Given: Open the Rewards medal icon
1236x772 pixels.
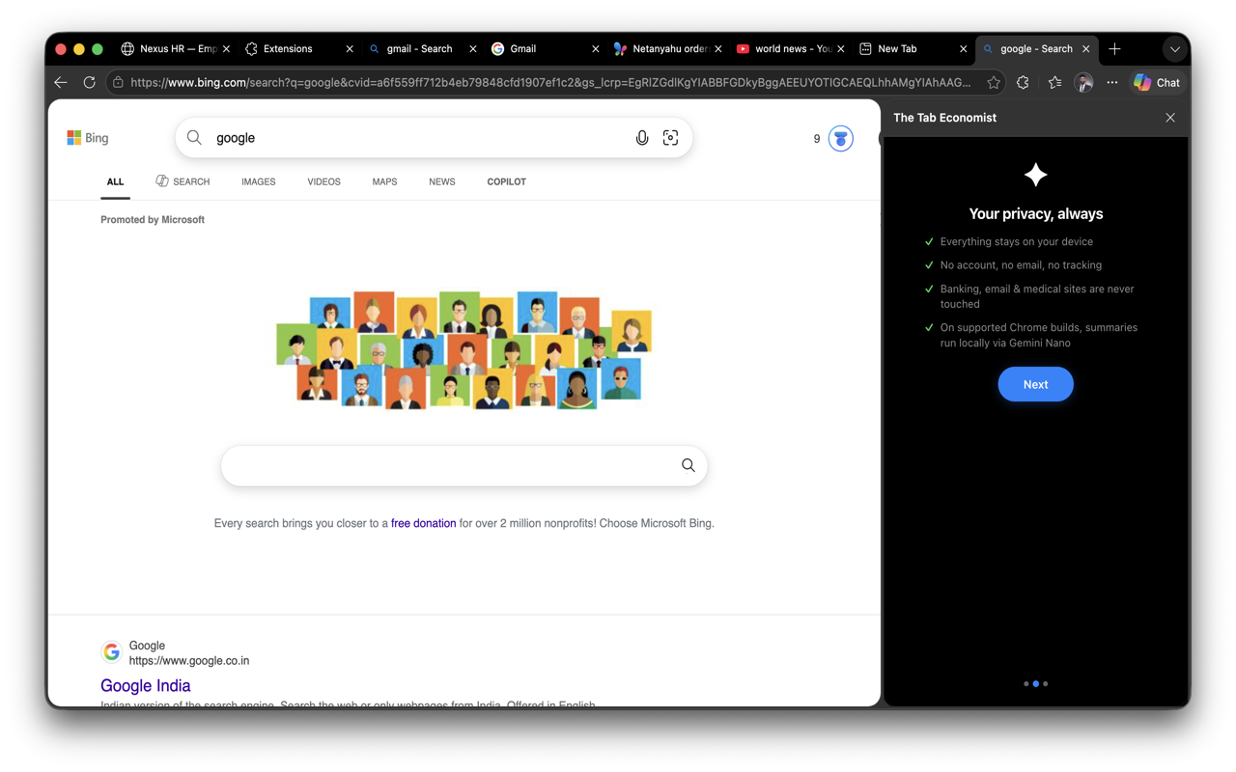Looking at the screenshot, I should (x=841, y=139).
